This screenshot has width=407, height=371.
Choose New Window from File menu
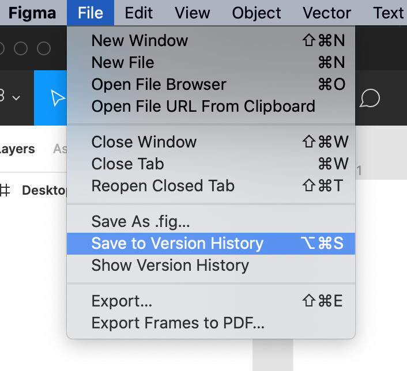(x=140, y=40)
